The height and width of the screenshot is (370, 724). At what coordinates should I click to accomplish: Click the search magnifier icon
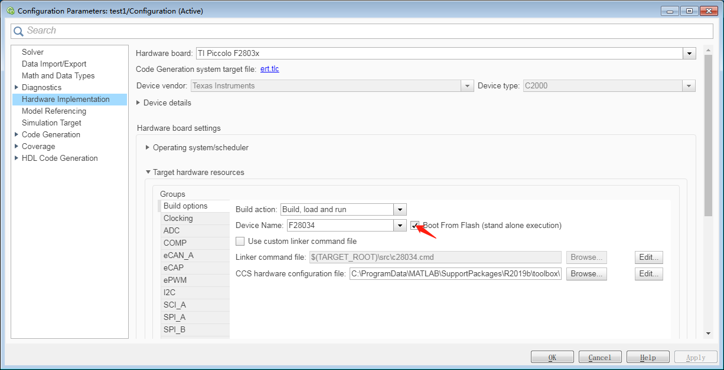pos(18,31)
